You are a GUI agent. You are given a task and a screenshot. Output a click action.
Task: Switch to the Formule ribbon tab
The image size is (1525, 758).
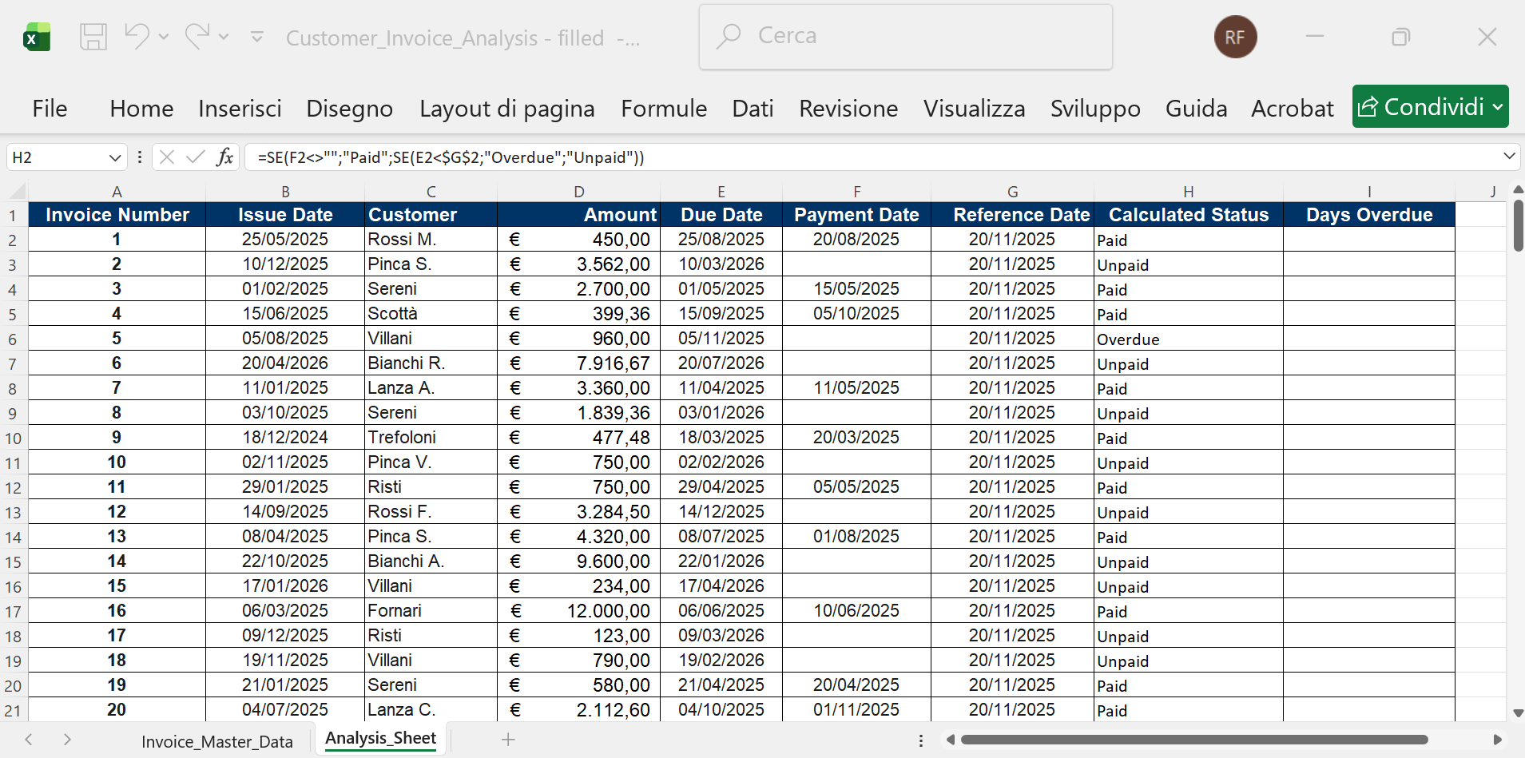[x=664, y=108]
